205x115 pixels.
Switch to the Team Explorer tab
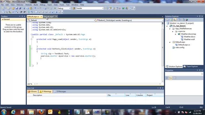pyautogui.click(x=191, y=66)
